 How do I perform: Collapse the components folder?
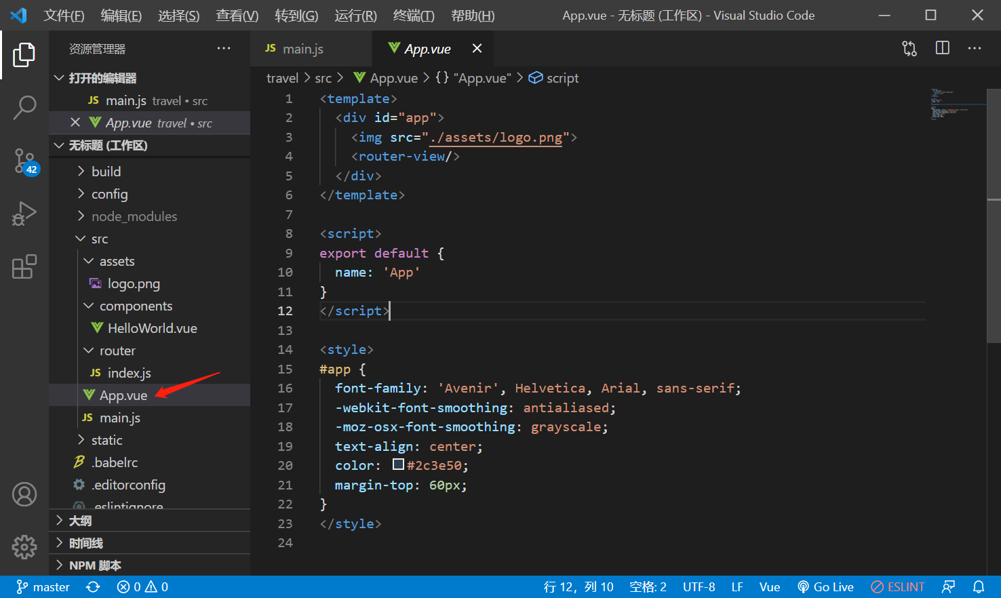pos(149,306)
